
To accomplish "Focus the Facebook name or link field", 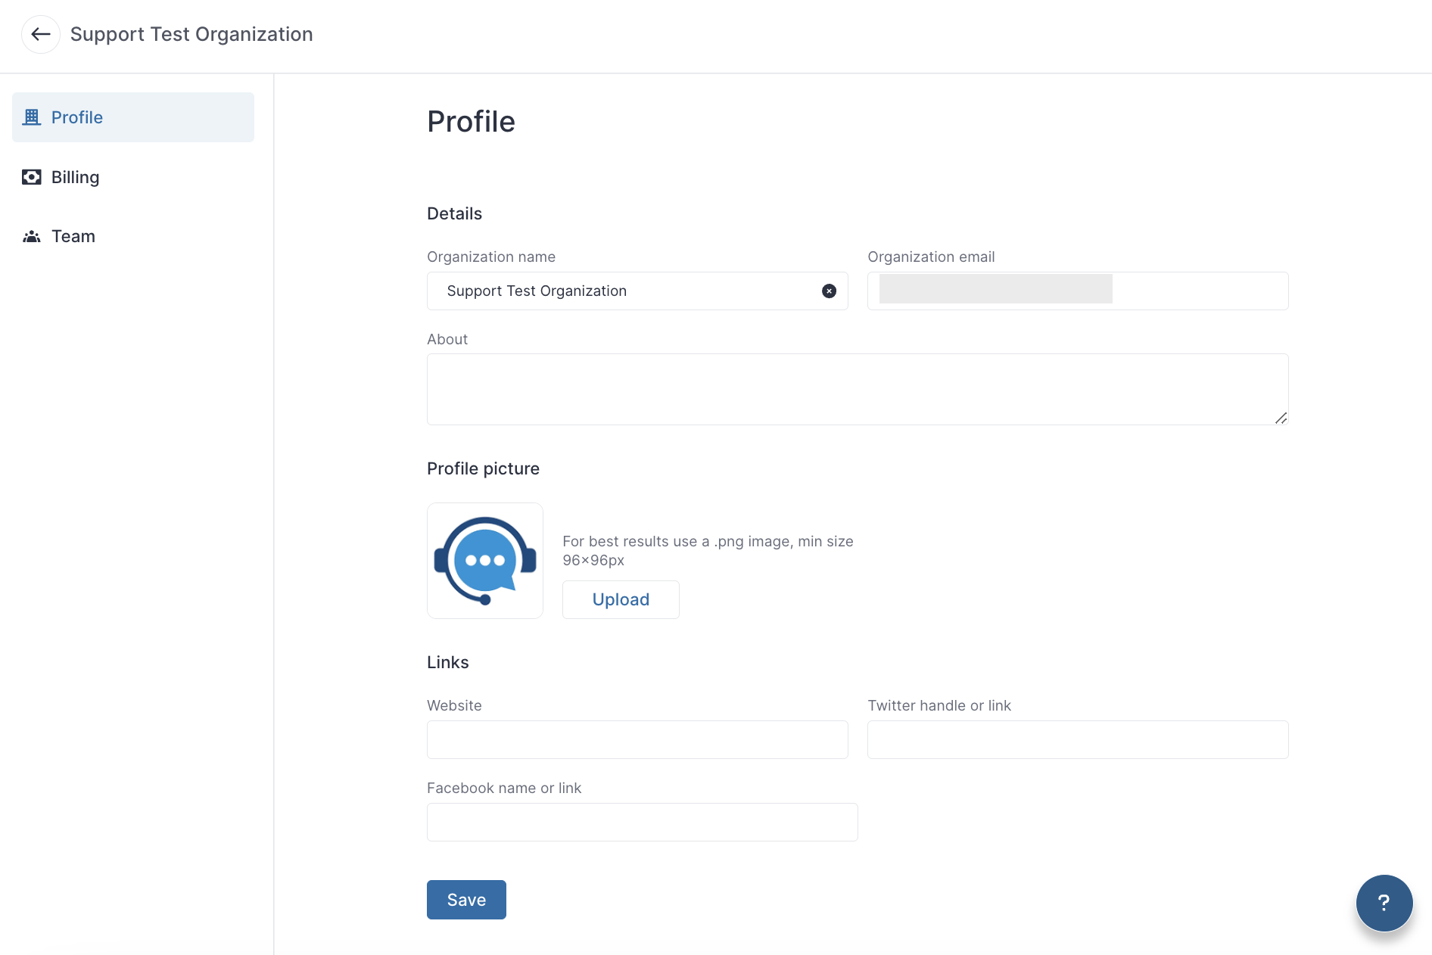I will tap(643, 823).
